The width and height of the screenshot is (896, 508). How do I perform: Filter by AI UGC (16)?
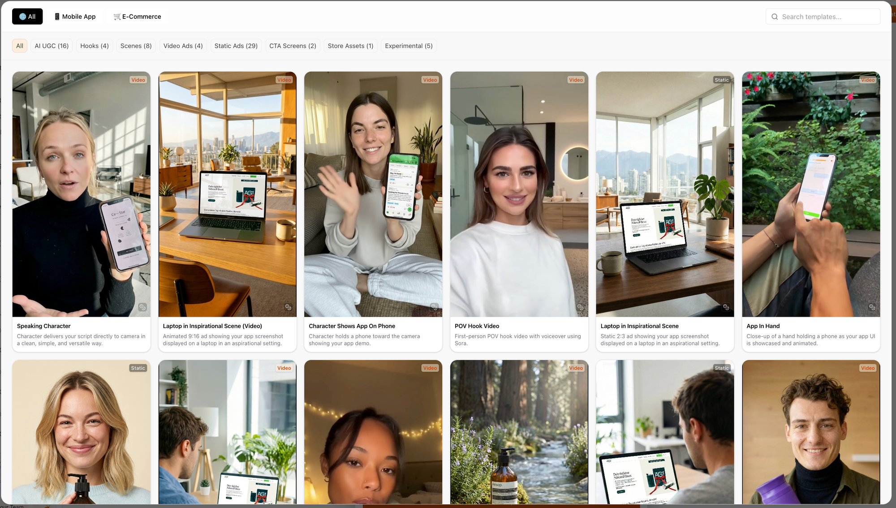pos(52,46)
